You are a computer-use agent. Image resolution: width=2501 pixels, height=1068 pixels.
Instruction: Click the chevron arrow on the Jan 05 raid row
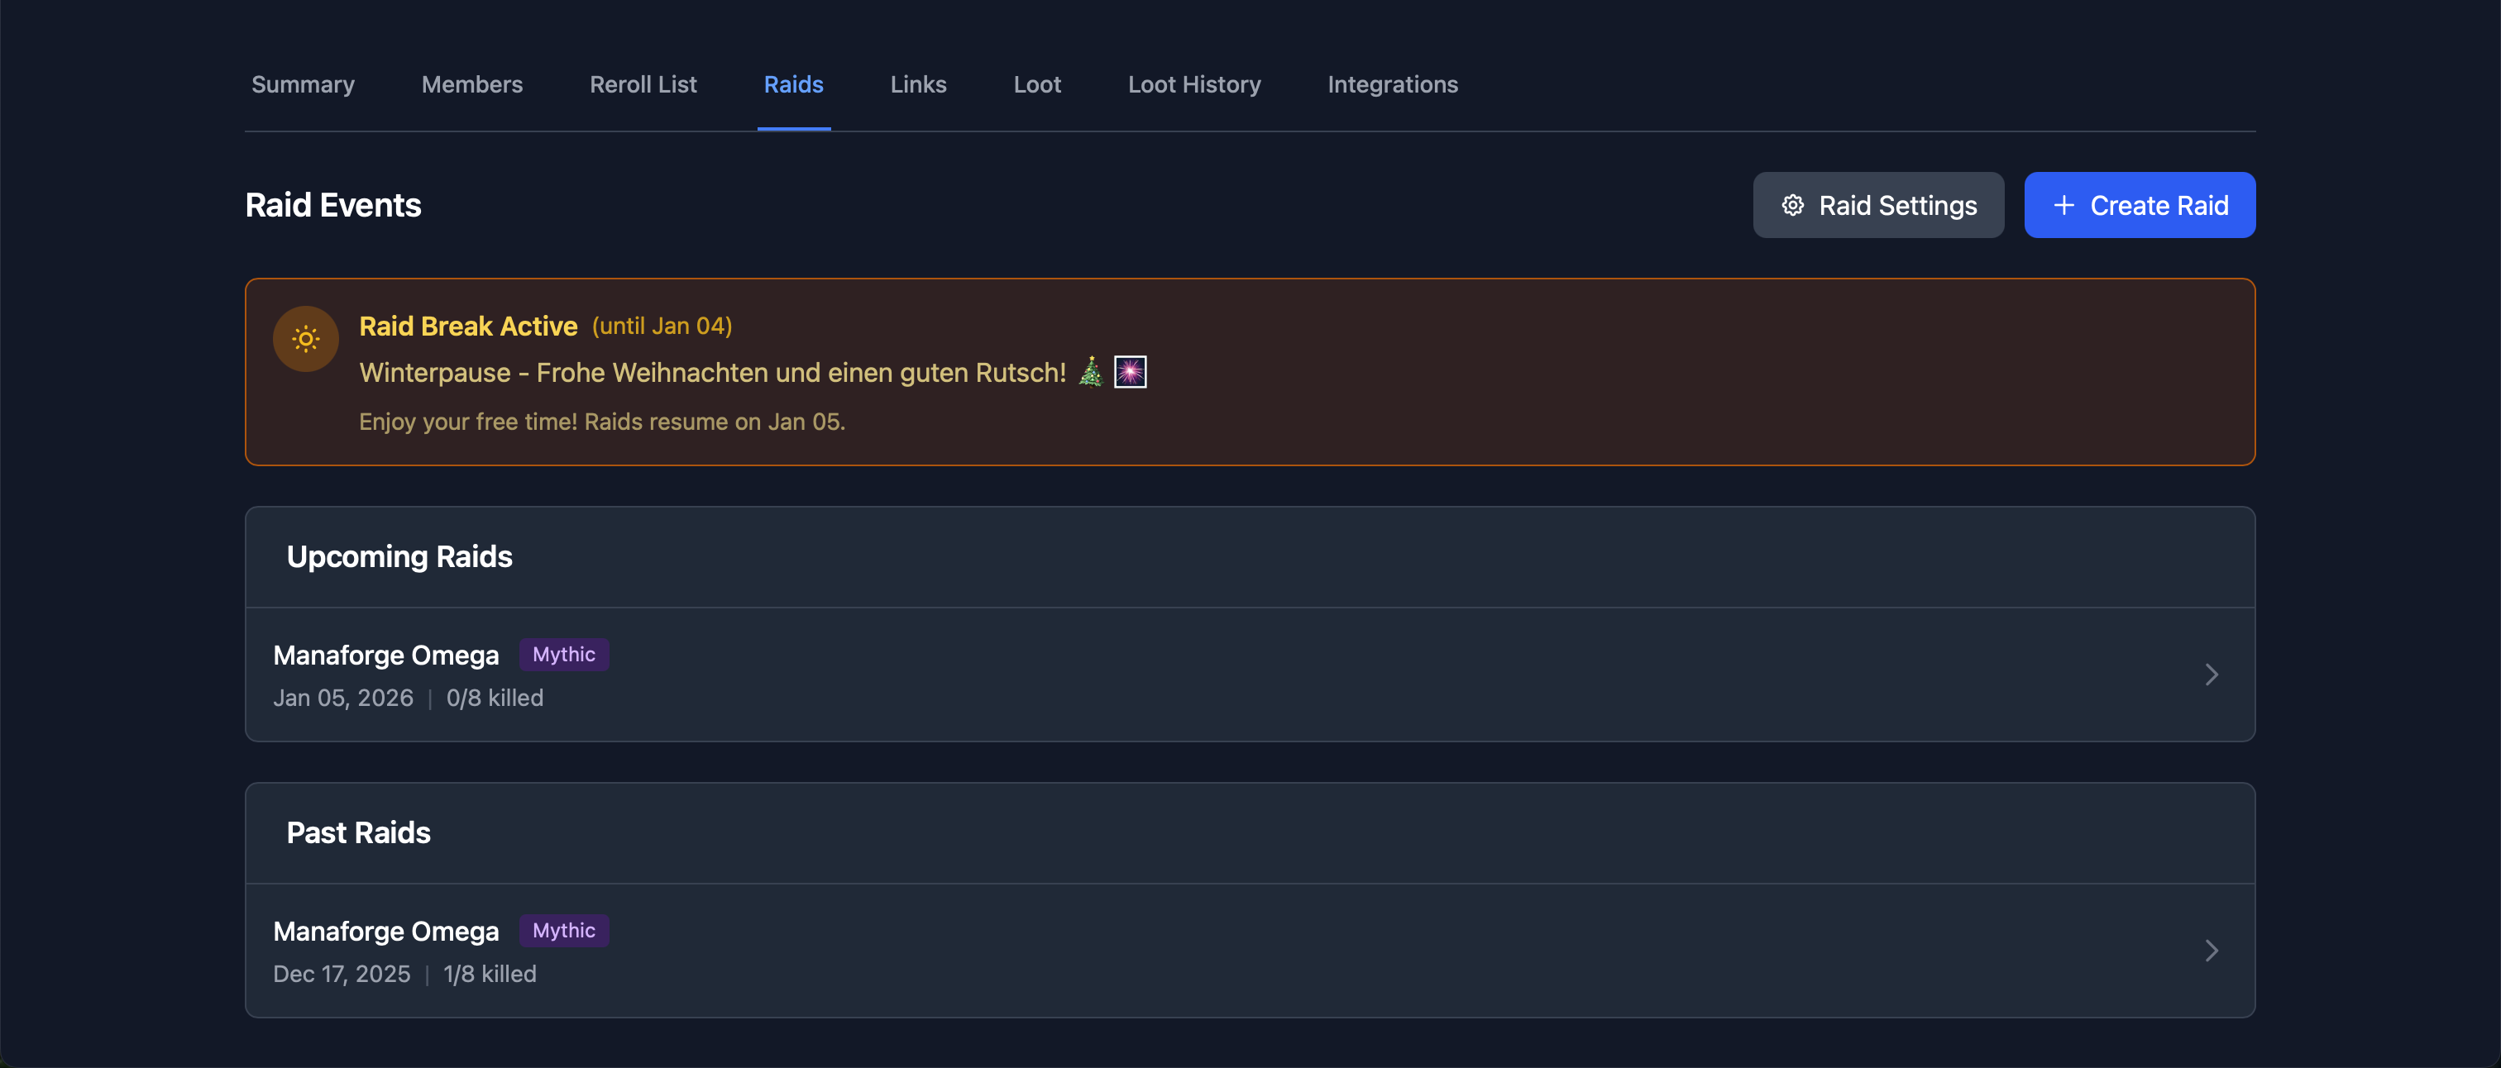(x=2212, y=675)
